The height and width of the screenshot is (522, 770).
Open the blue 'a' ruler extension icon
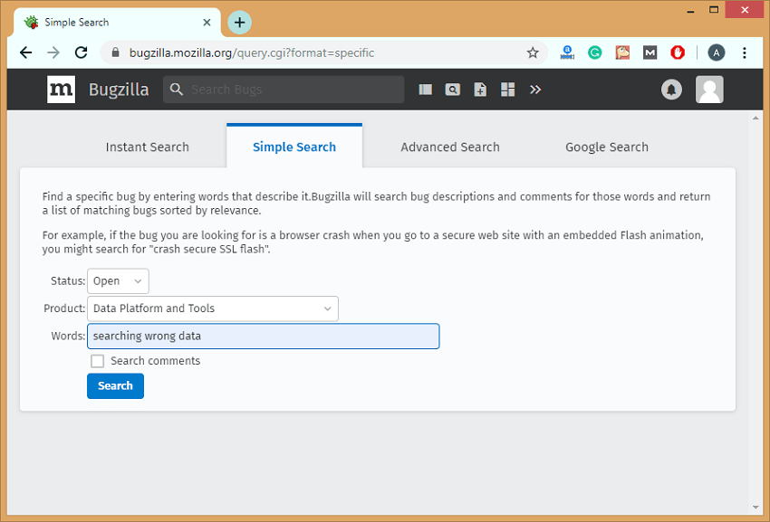point(567,52)
